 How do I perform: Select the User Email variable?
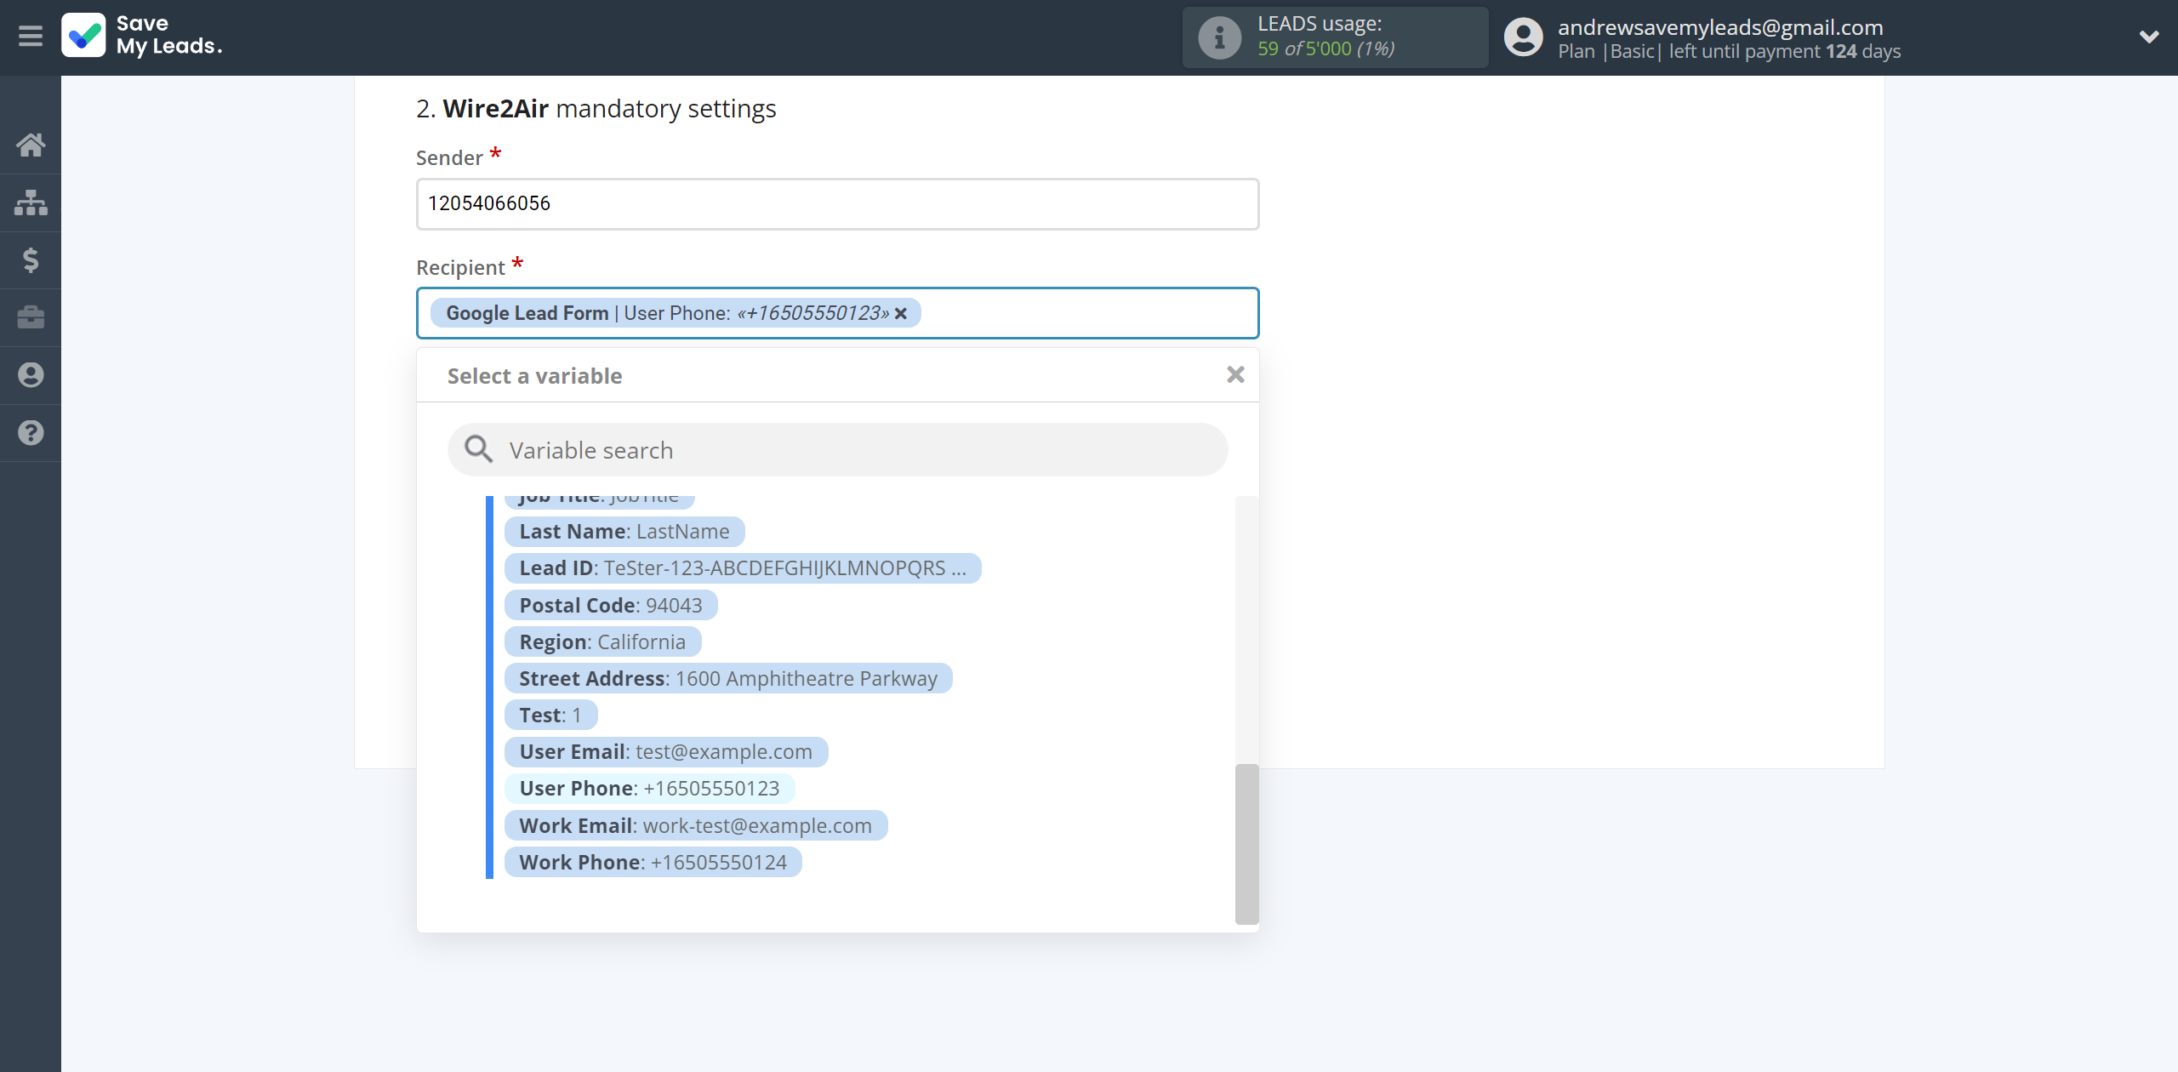pyautogui.click(x=666, y=752)
